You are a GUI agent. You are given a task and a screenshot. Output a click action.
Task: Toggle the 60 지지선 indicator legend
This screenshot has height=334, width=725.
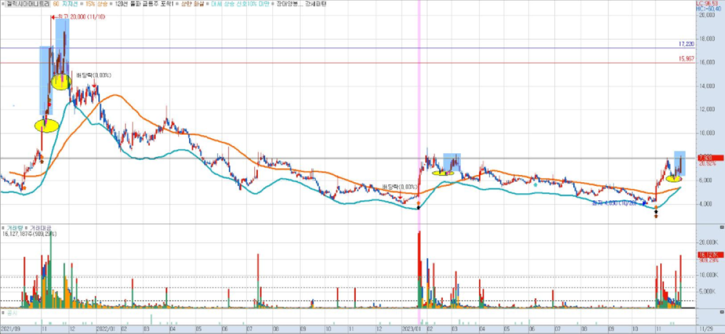click(66, 4)
